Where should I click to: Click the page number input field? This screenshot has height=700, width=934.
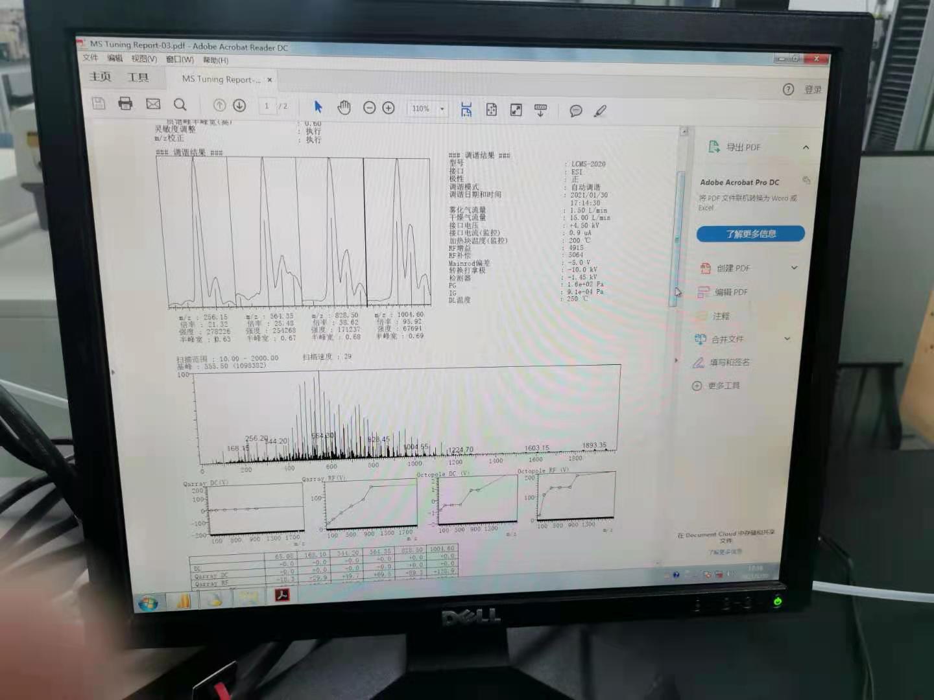tap(267, 106)
